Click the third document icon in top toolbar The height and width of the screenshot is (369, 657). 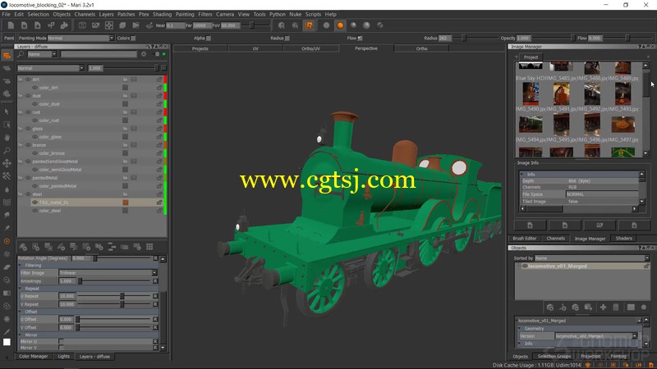38,25
